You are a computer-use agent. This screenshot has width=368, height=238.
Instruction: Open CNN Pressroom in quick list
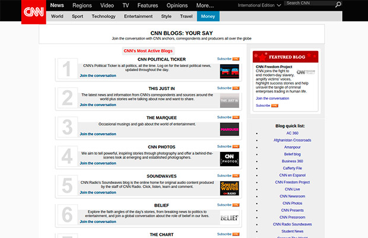tap(292, 217)
